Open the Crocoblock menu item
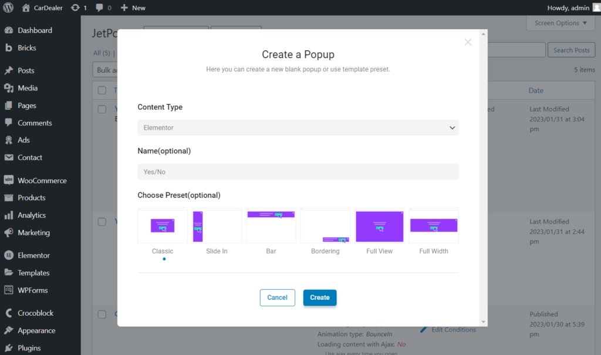The width and height of the screenshot is (601, 355). coord(36,313)
